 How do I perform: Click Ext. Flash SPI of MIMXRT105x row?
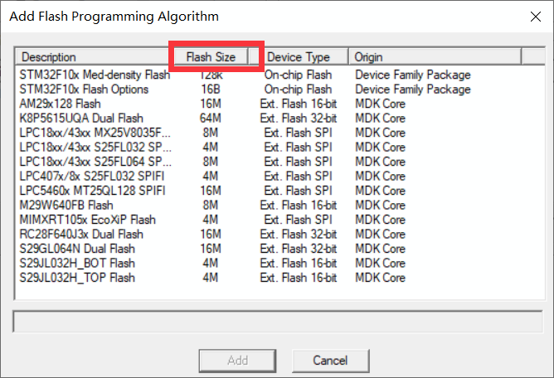(299, 220)
